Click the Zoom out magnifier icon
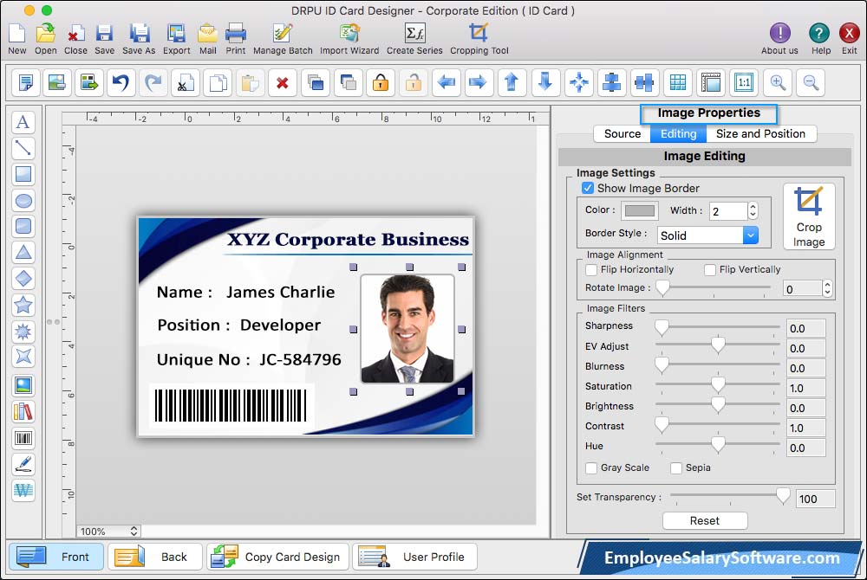 pos(812,83)
